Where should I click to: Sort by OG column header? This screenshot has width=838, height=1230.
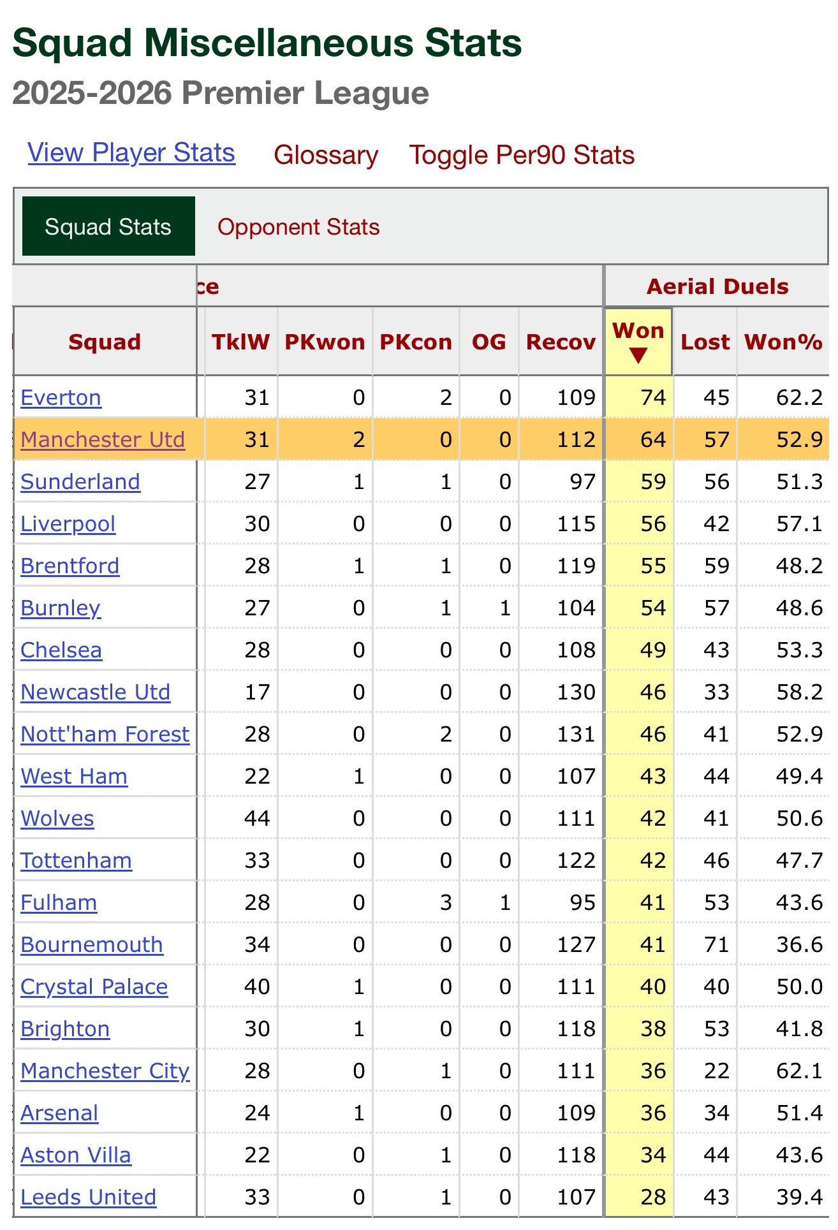click(x=489, y=341)
